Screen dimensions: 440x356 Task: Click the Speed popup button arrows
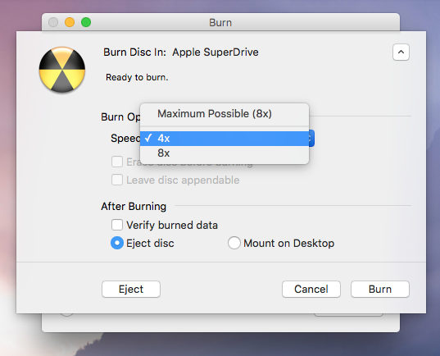pos(311,139)
